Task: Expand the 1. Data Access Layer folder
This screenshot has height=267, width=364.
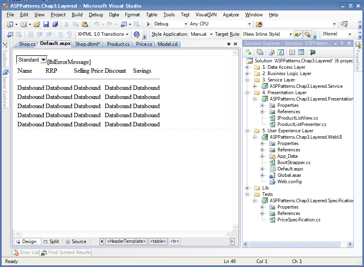Action: pyautogui.click(x=247, y=68)
